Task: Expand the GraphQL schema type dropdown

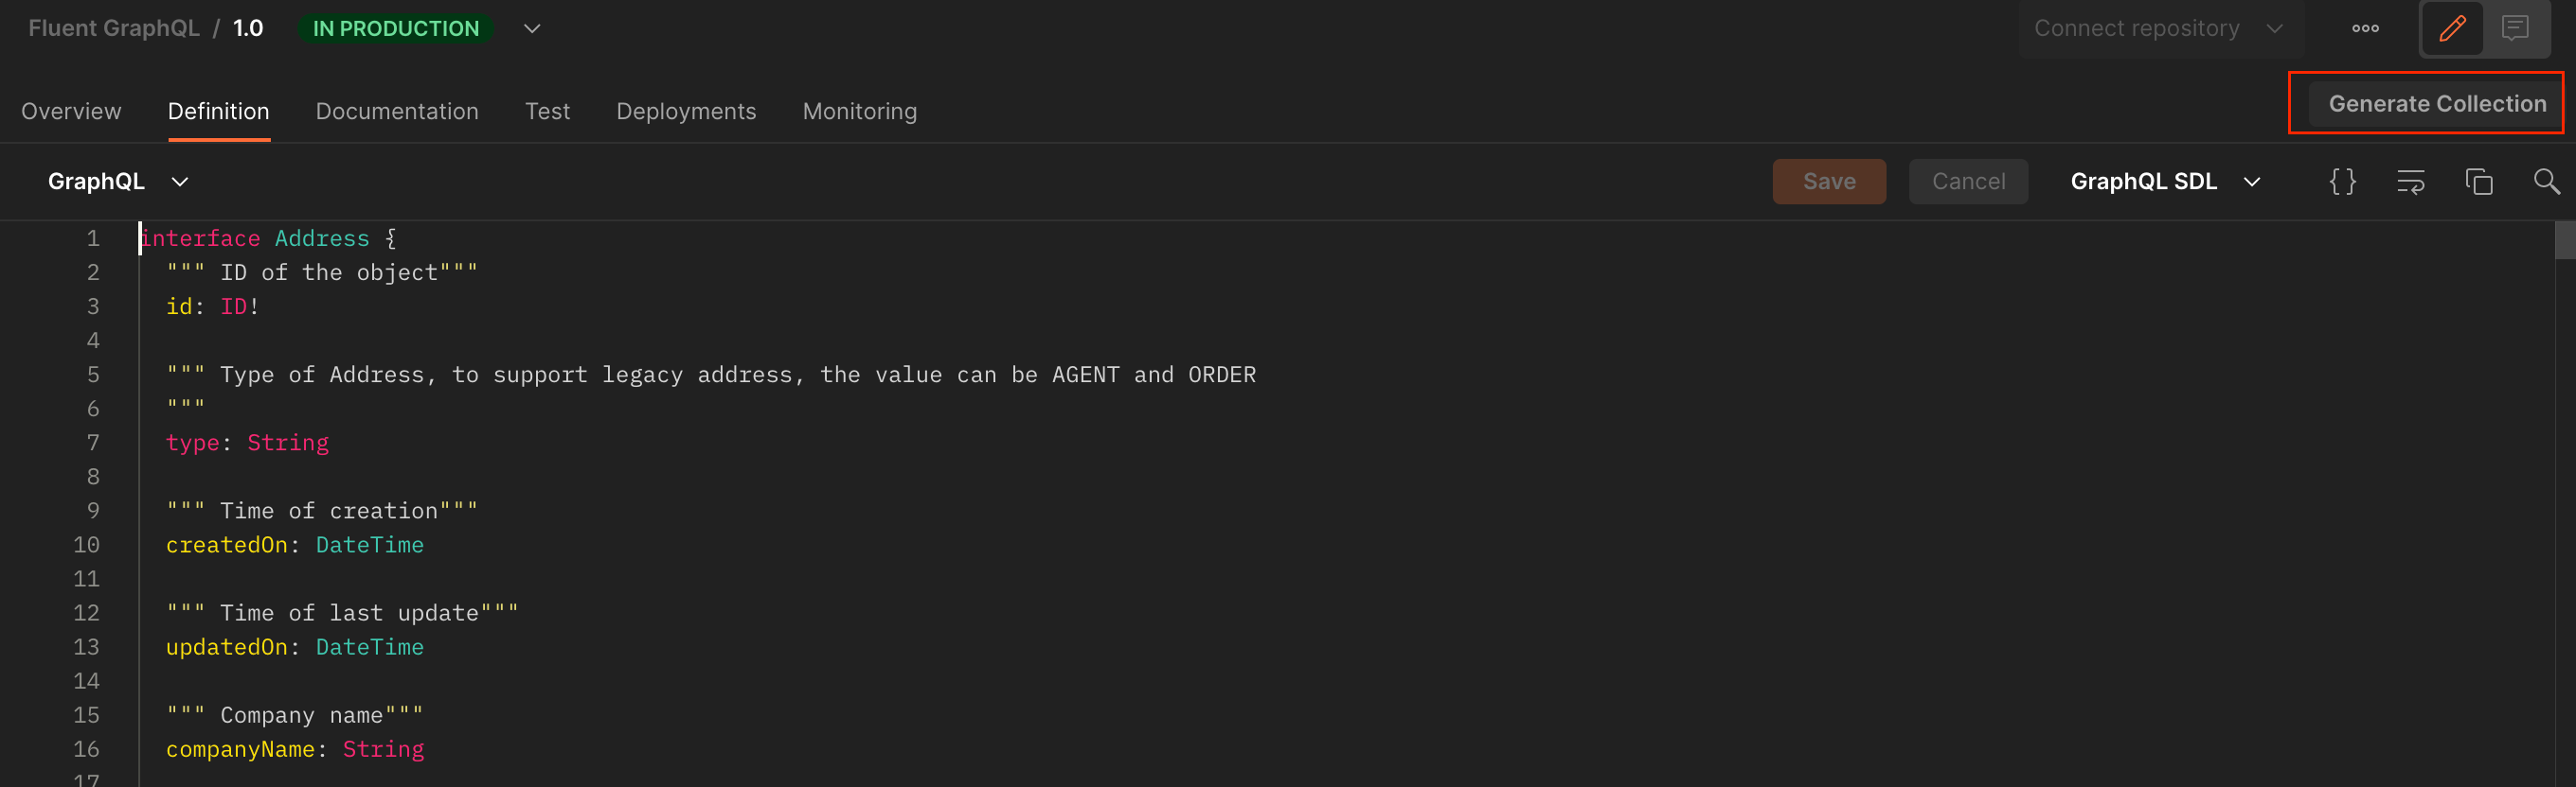Action: tap(118, 181)
